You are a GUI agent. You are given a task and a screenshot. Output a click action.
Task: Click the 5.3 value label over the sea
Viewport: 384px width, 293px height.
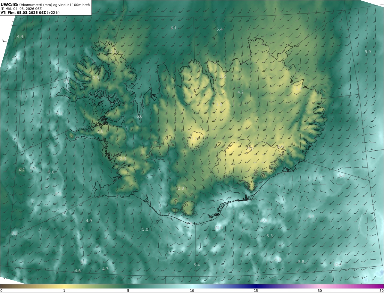pos(270,236)
